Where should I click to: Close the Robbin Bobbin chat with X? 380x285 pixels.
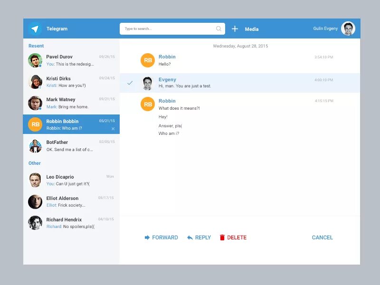tap(113, 129)
